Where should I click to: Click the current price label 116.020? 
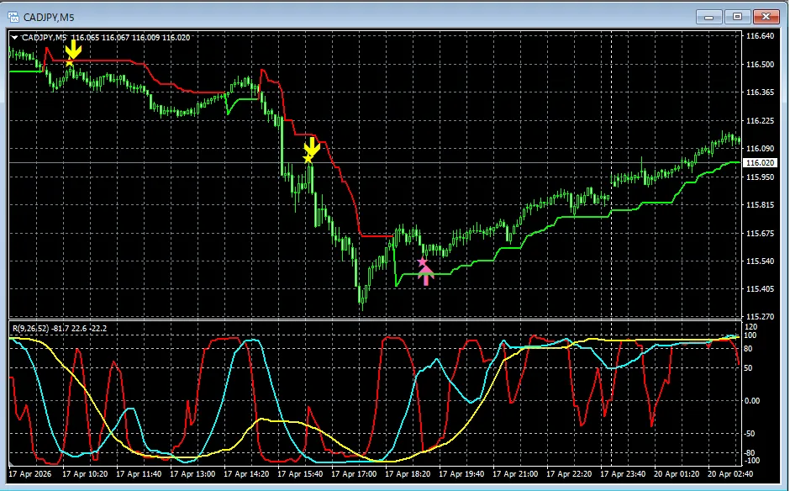coord(760,163)
